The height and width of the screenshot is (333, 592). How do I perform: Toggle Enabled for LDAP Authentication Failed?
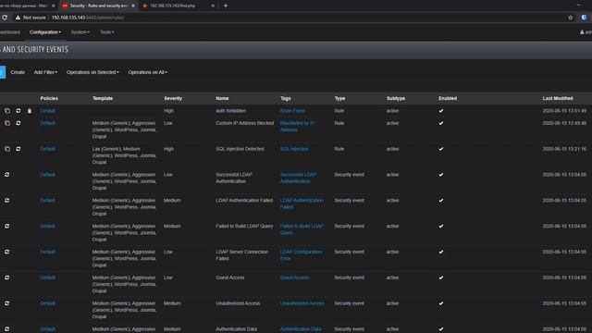(441, 201)
